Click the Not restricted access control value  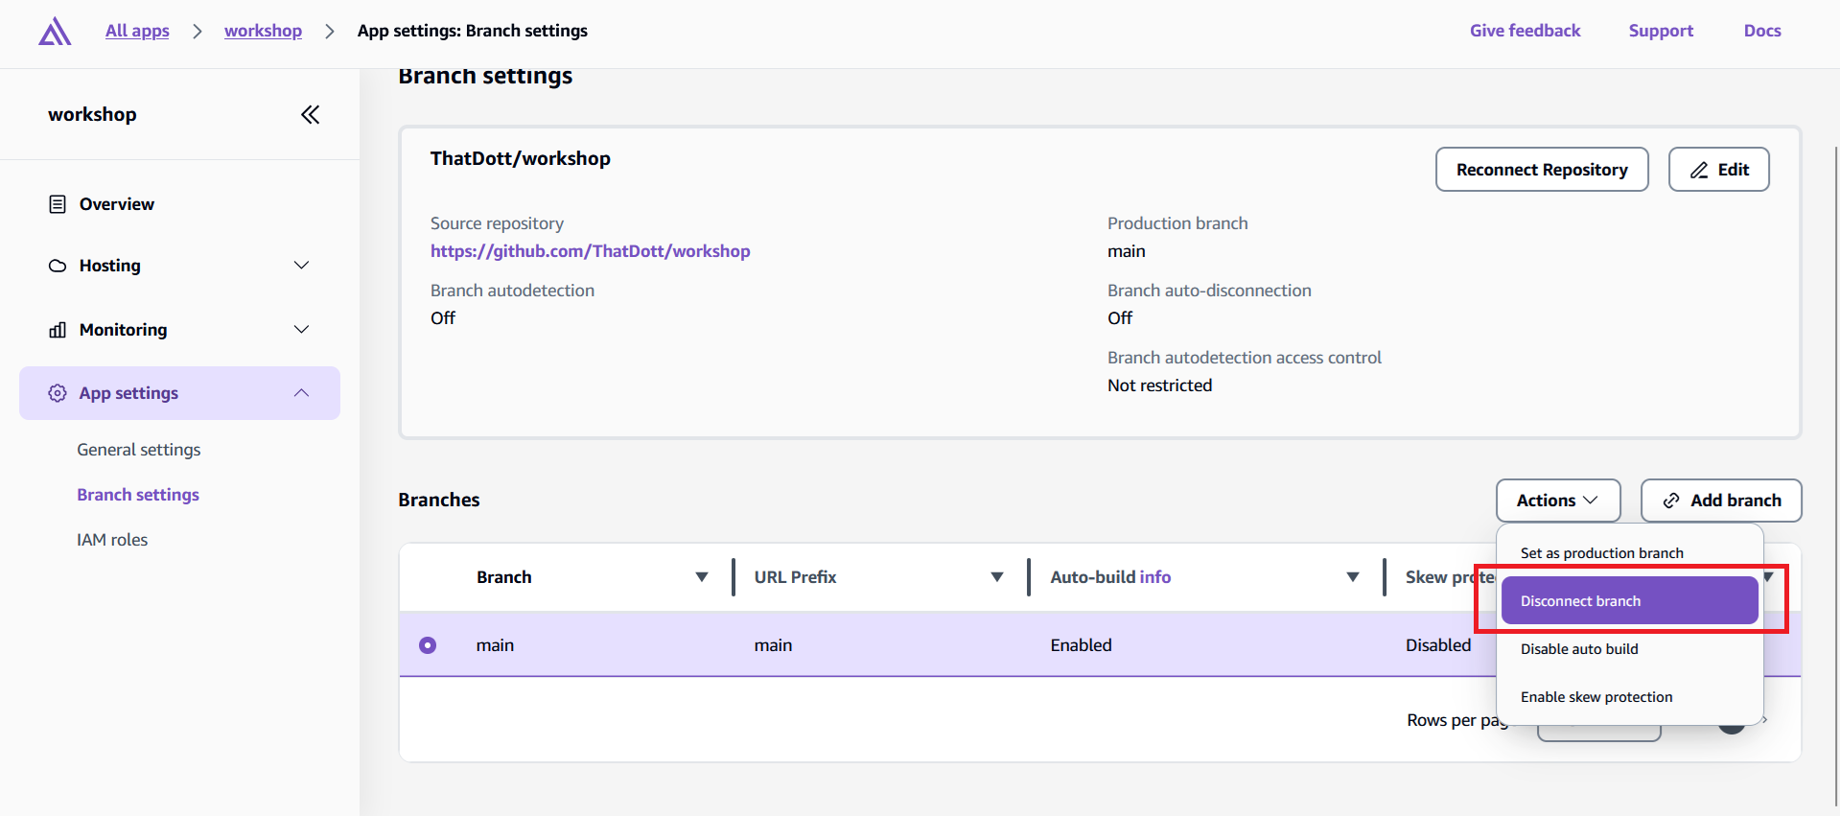(x=1159, y=385)
